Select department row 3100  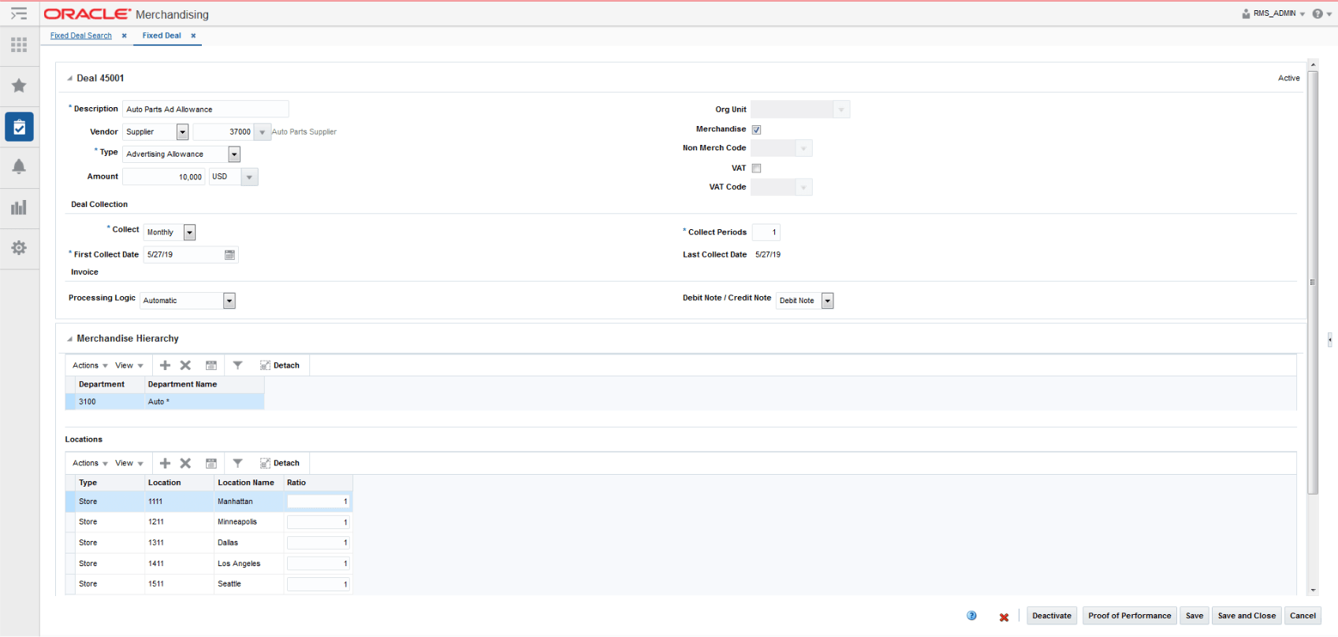pyautogui.click(x=165, y=402)
